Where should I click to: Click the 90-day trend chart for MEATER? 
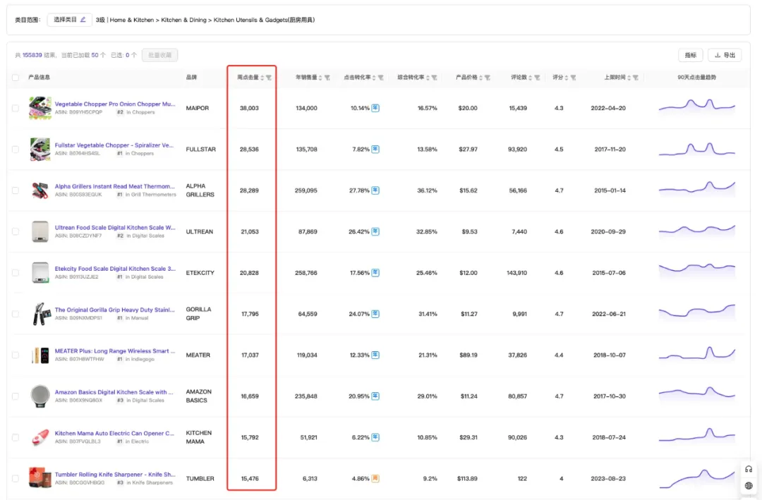[x=697, y=353]
